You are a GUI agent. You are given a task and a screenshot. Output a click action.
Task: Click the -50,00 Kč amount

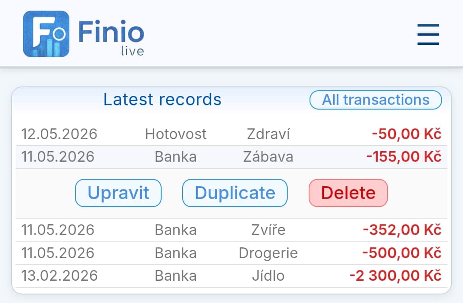click(x=406, y=134)
